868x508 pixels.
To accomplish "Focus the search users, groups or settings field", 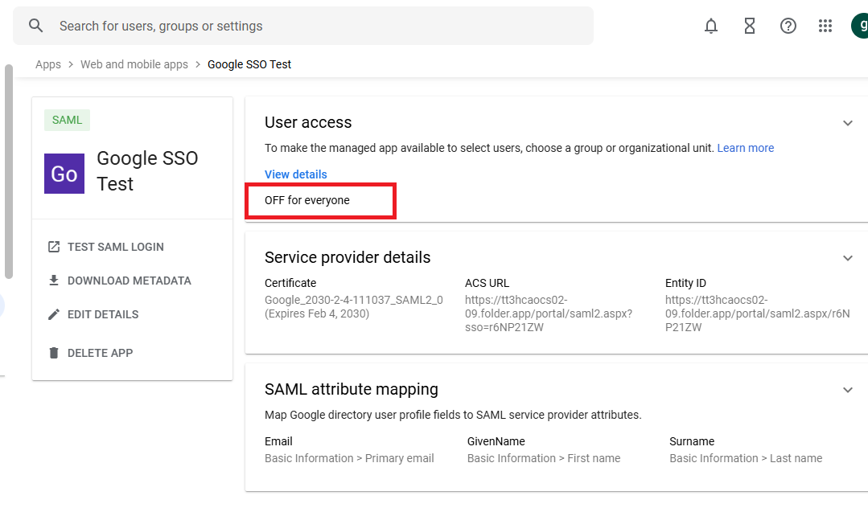I will (x=303, y=26).
